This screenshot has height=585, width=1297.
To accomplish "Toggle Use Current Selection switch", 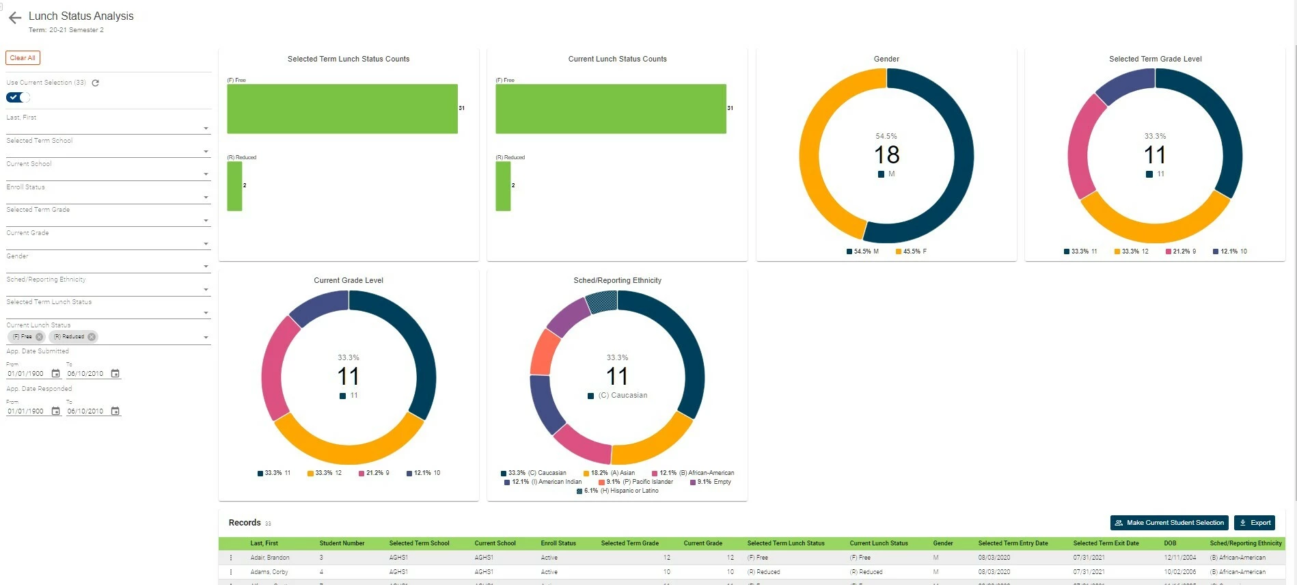I will click(18, 98).
